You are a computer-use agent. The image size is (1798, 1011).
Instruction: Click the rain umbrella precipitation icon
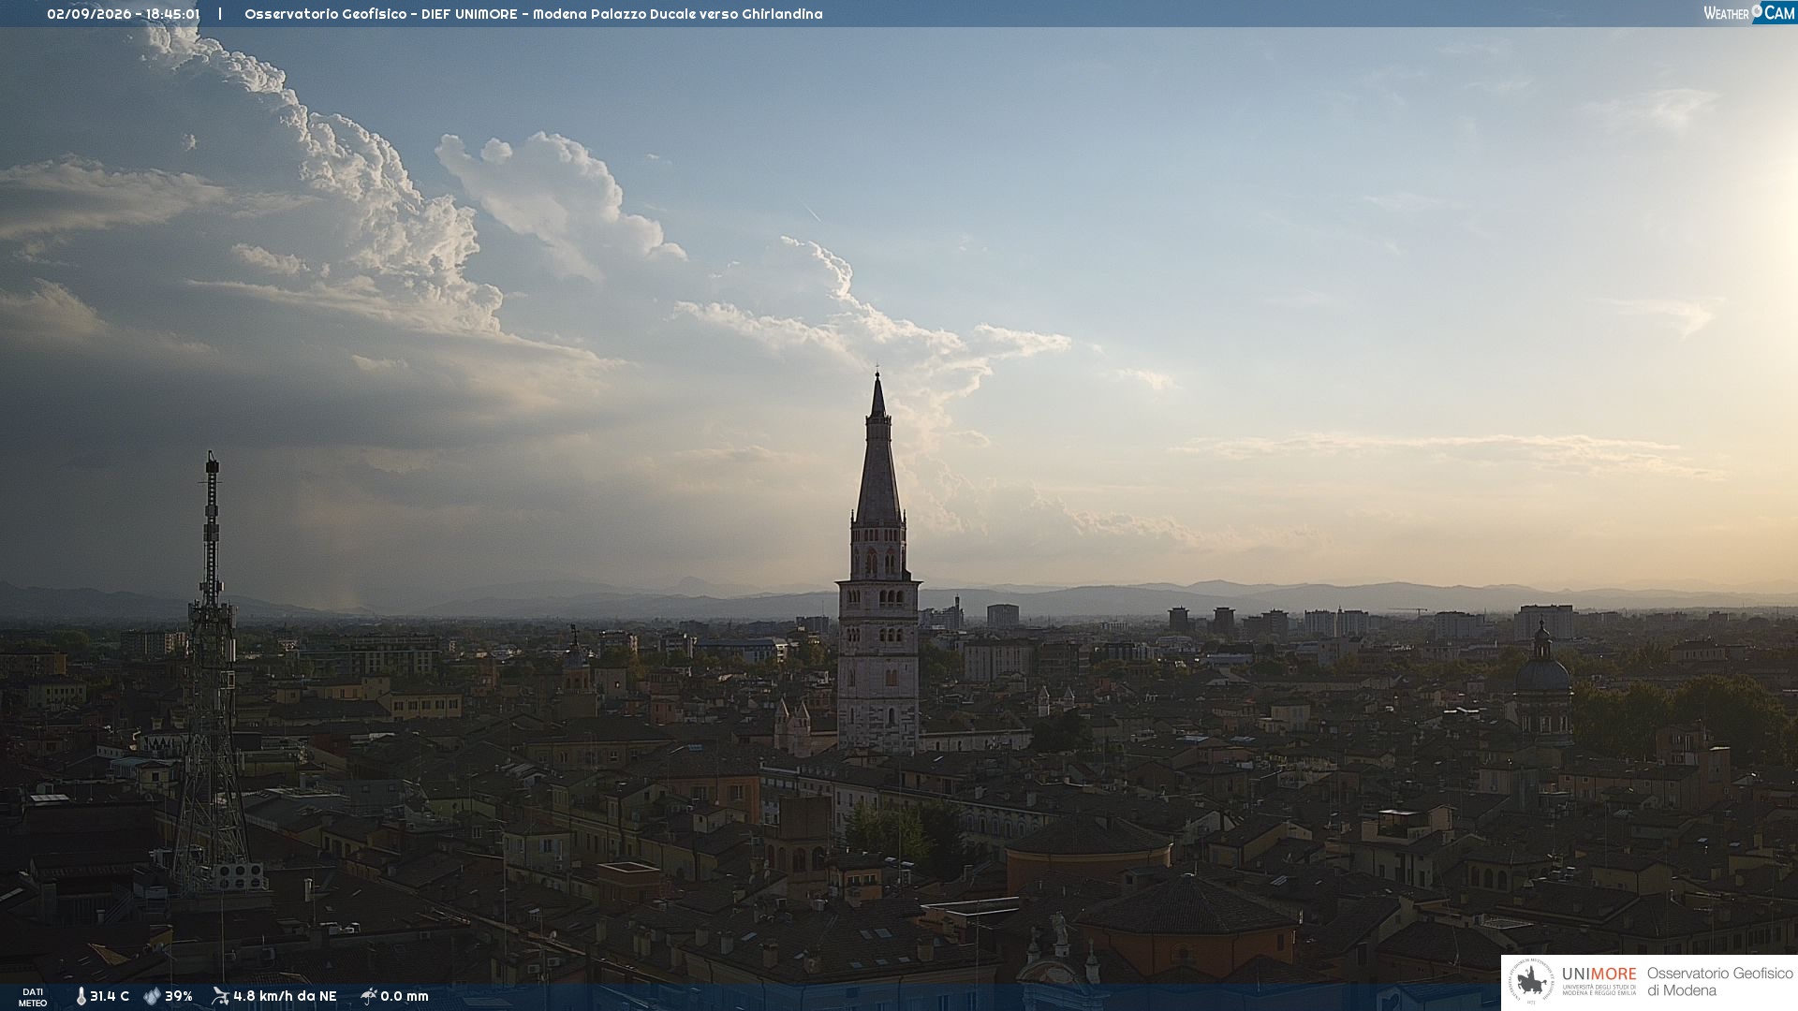pyautogui.click(x=368, y=996)
